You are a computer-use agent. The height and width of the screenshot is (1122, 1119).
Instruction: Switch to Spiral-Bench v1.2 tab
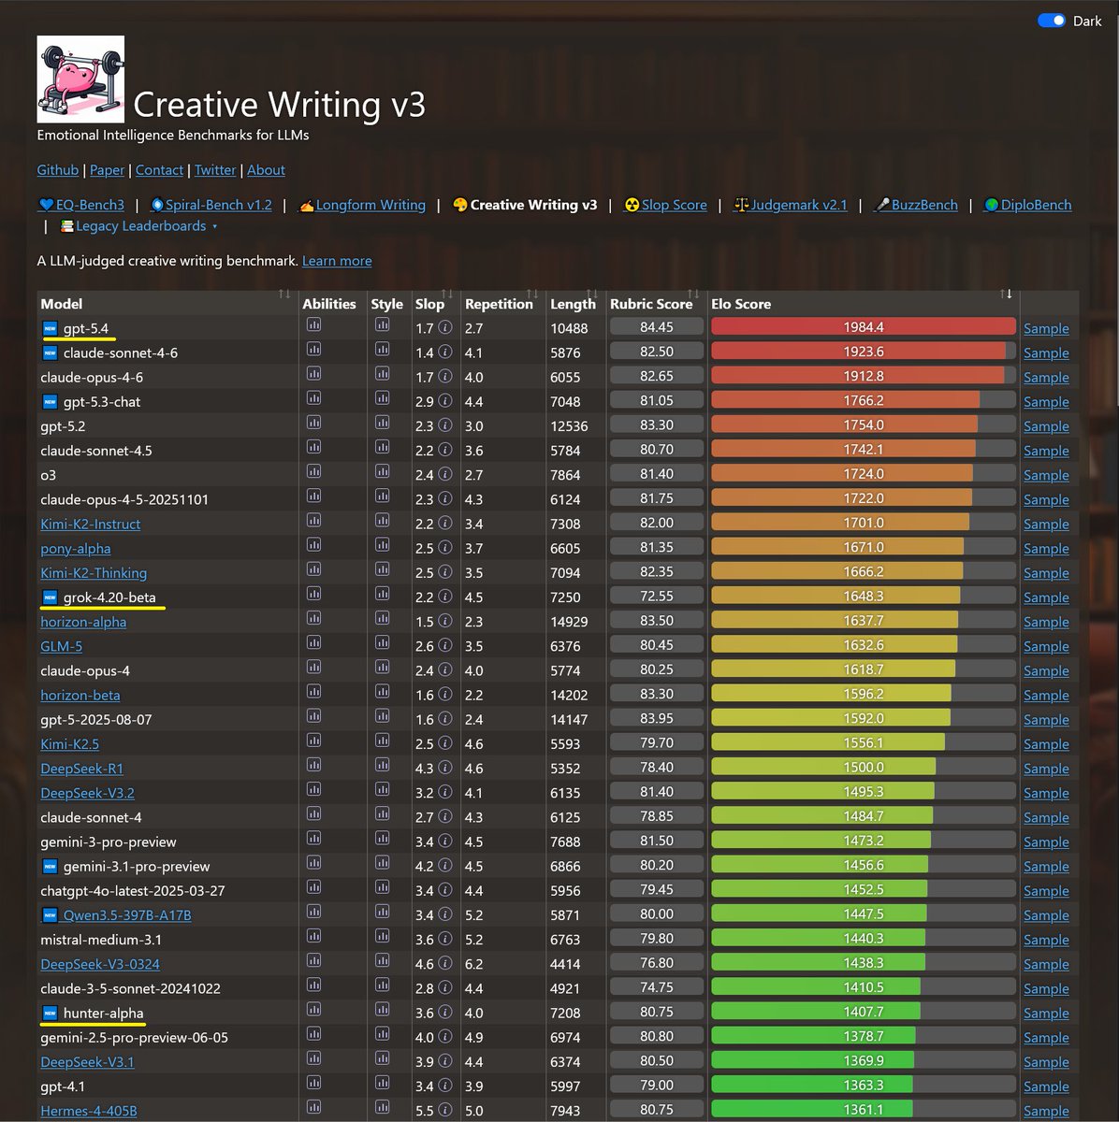(x=211, y=205)
